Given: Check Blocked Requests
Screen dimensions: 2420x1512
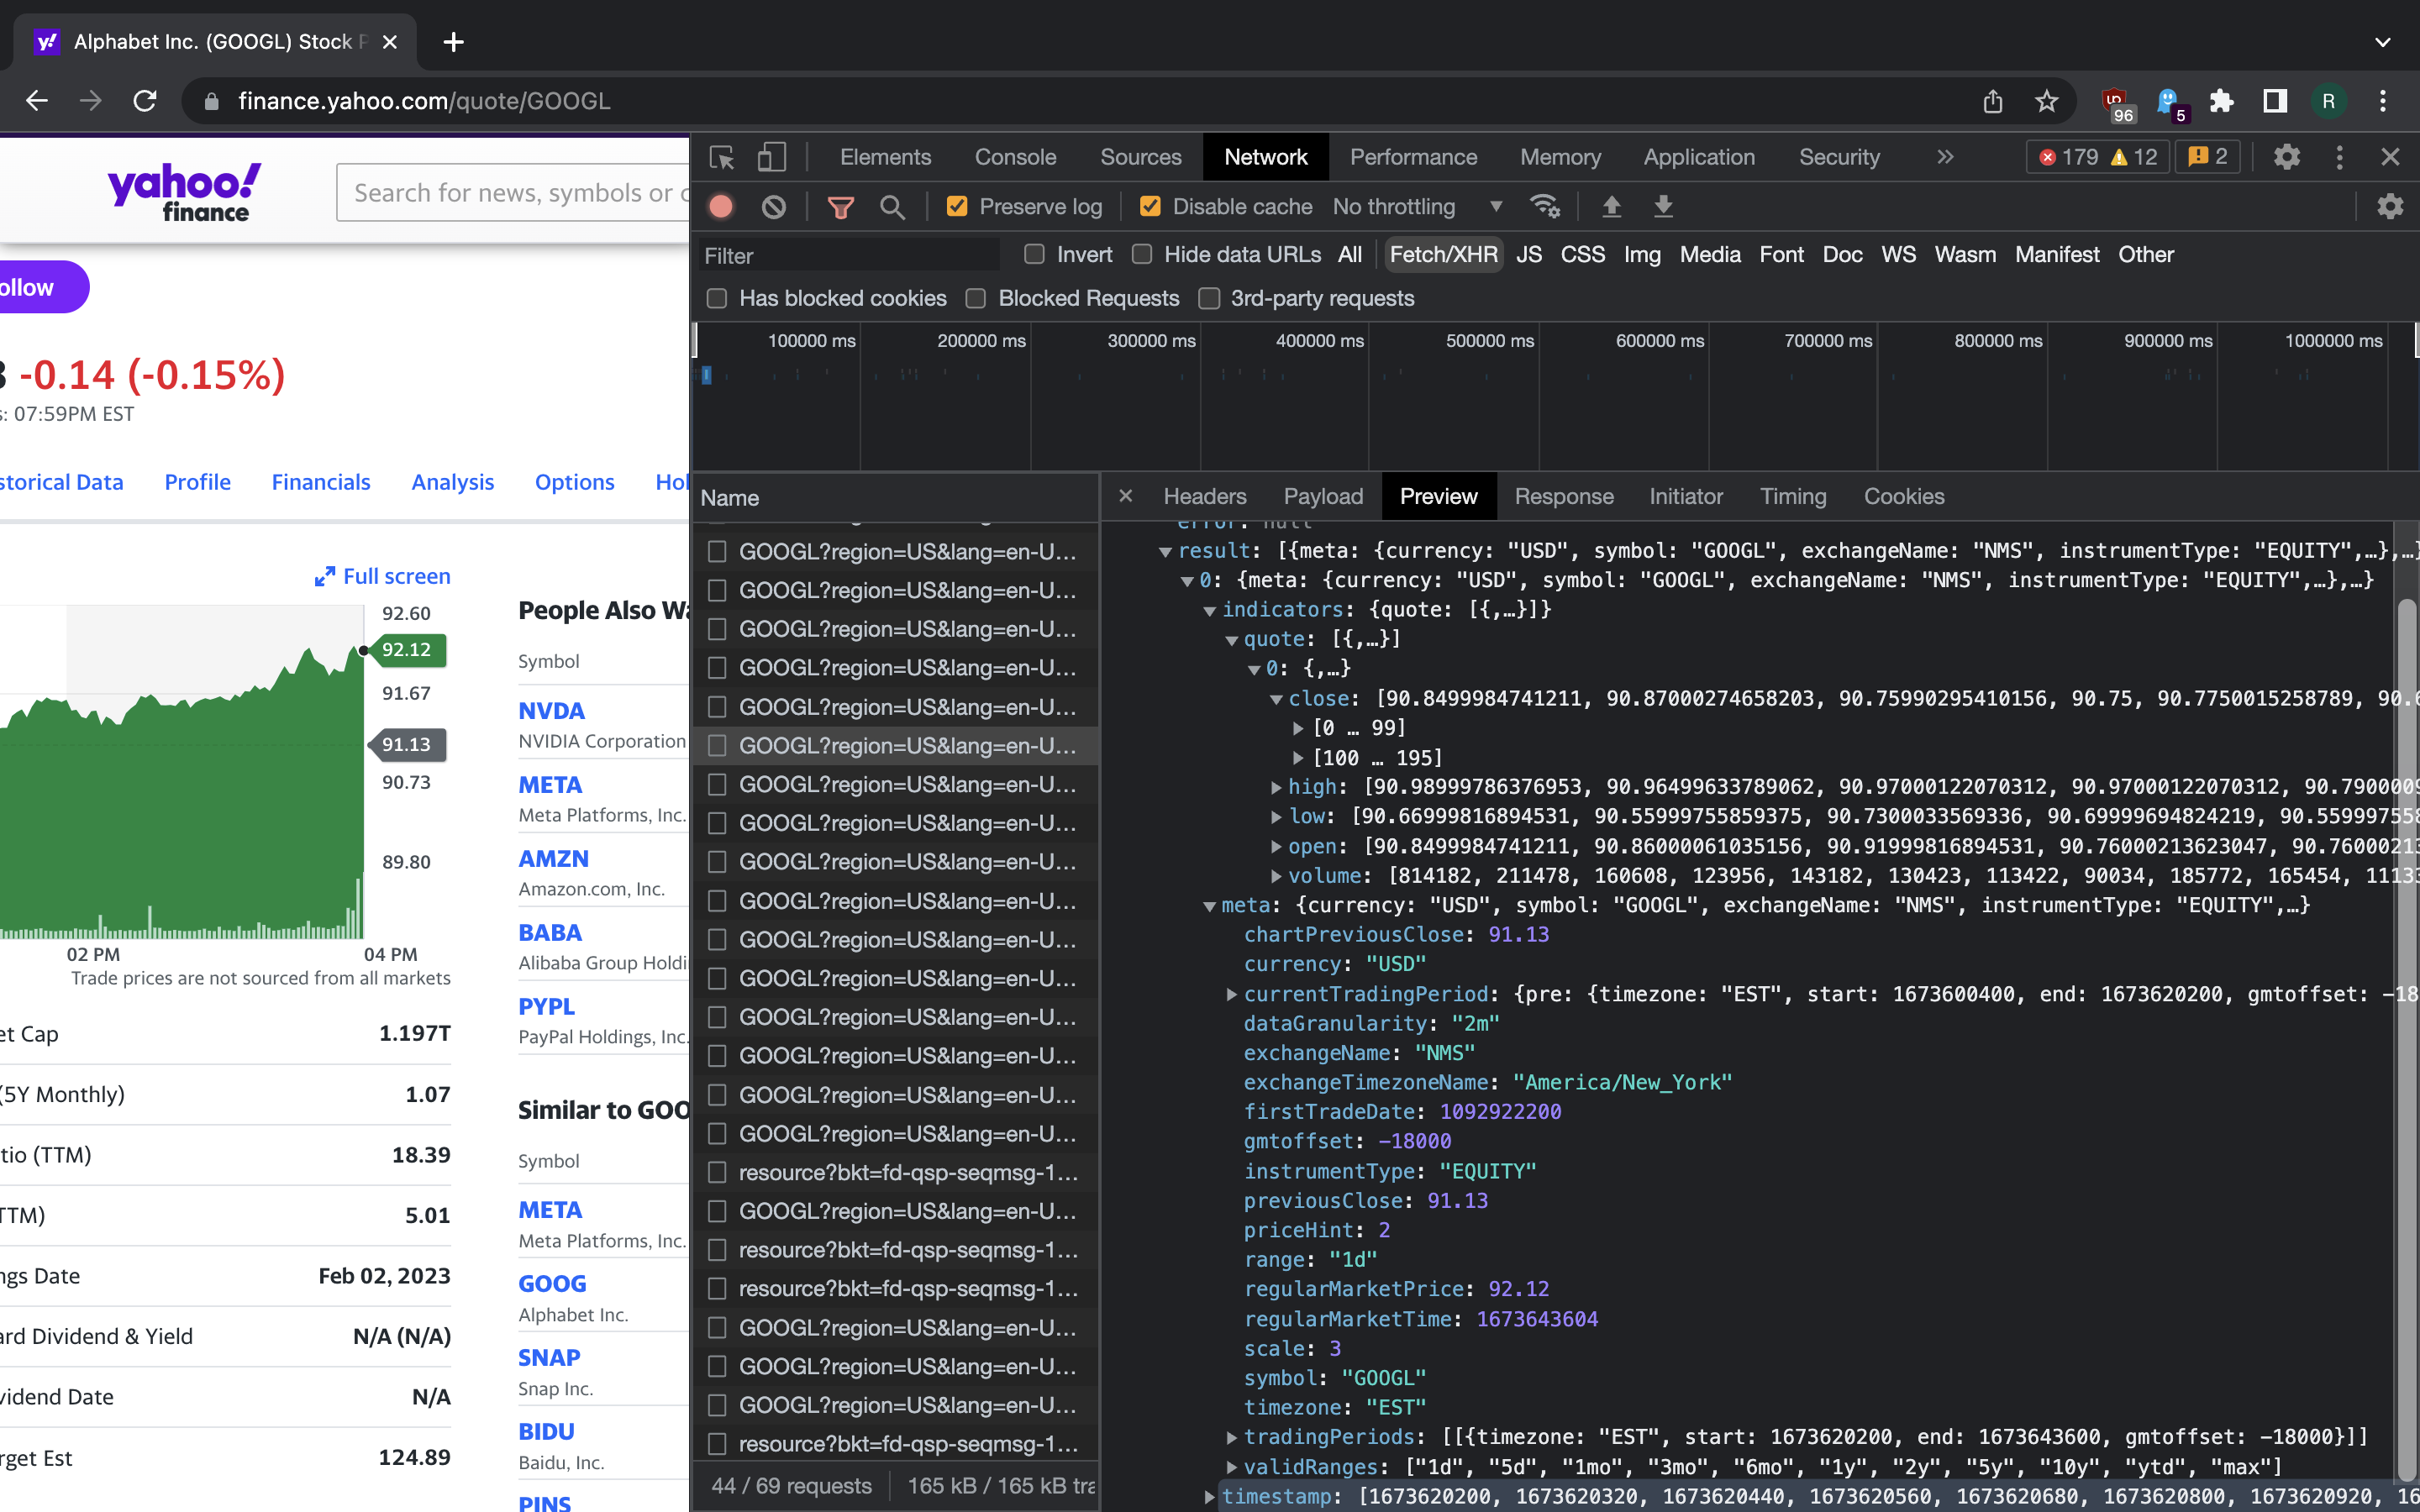Looking at the screenshot, I should click(976, 299).
